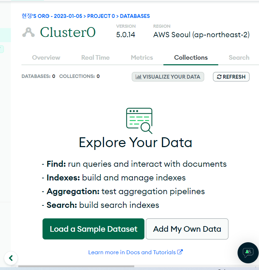Open the chat support bubble icon
The width and height of the screenshot is (259, 270).
pos(248,252)
